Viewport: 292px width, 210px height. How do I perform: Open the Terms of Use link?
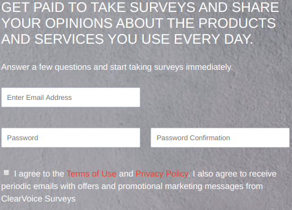[x=91, y=174]
